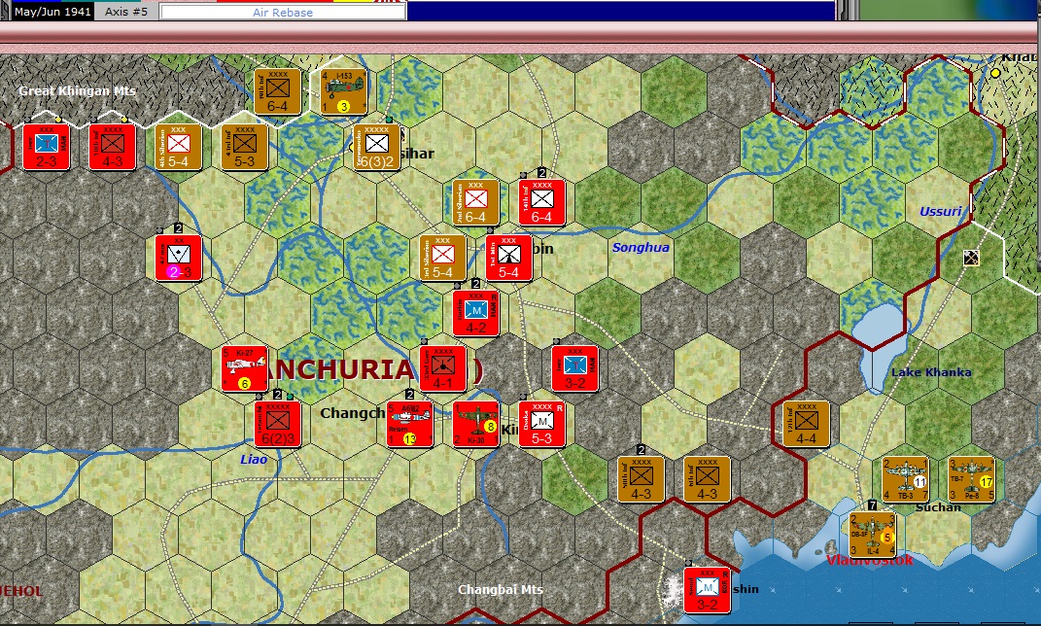Click the crossed-hammers resource marker near Ussuri
Screen dimensions: 1041x626
[x=971, y=258]
